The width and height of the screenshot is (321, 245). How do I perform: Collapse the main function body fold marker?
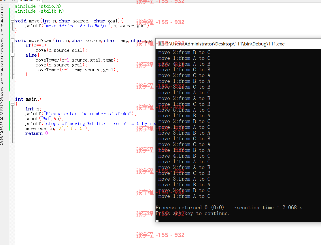pos(12,104)
